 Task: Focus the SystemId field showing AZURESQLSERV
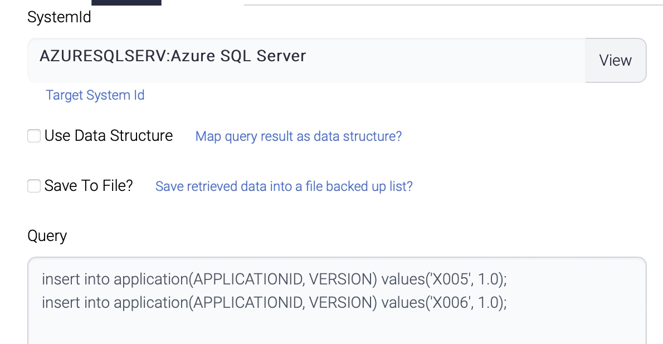306,60
